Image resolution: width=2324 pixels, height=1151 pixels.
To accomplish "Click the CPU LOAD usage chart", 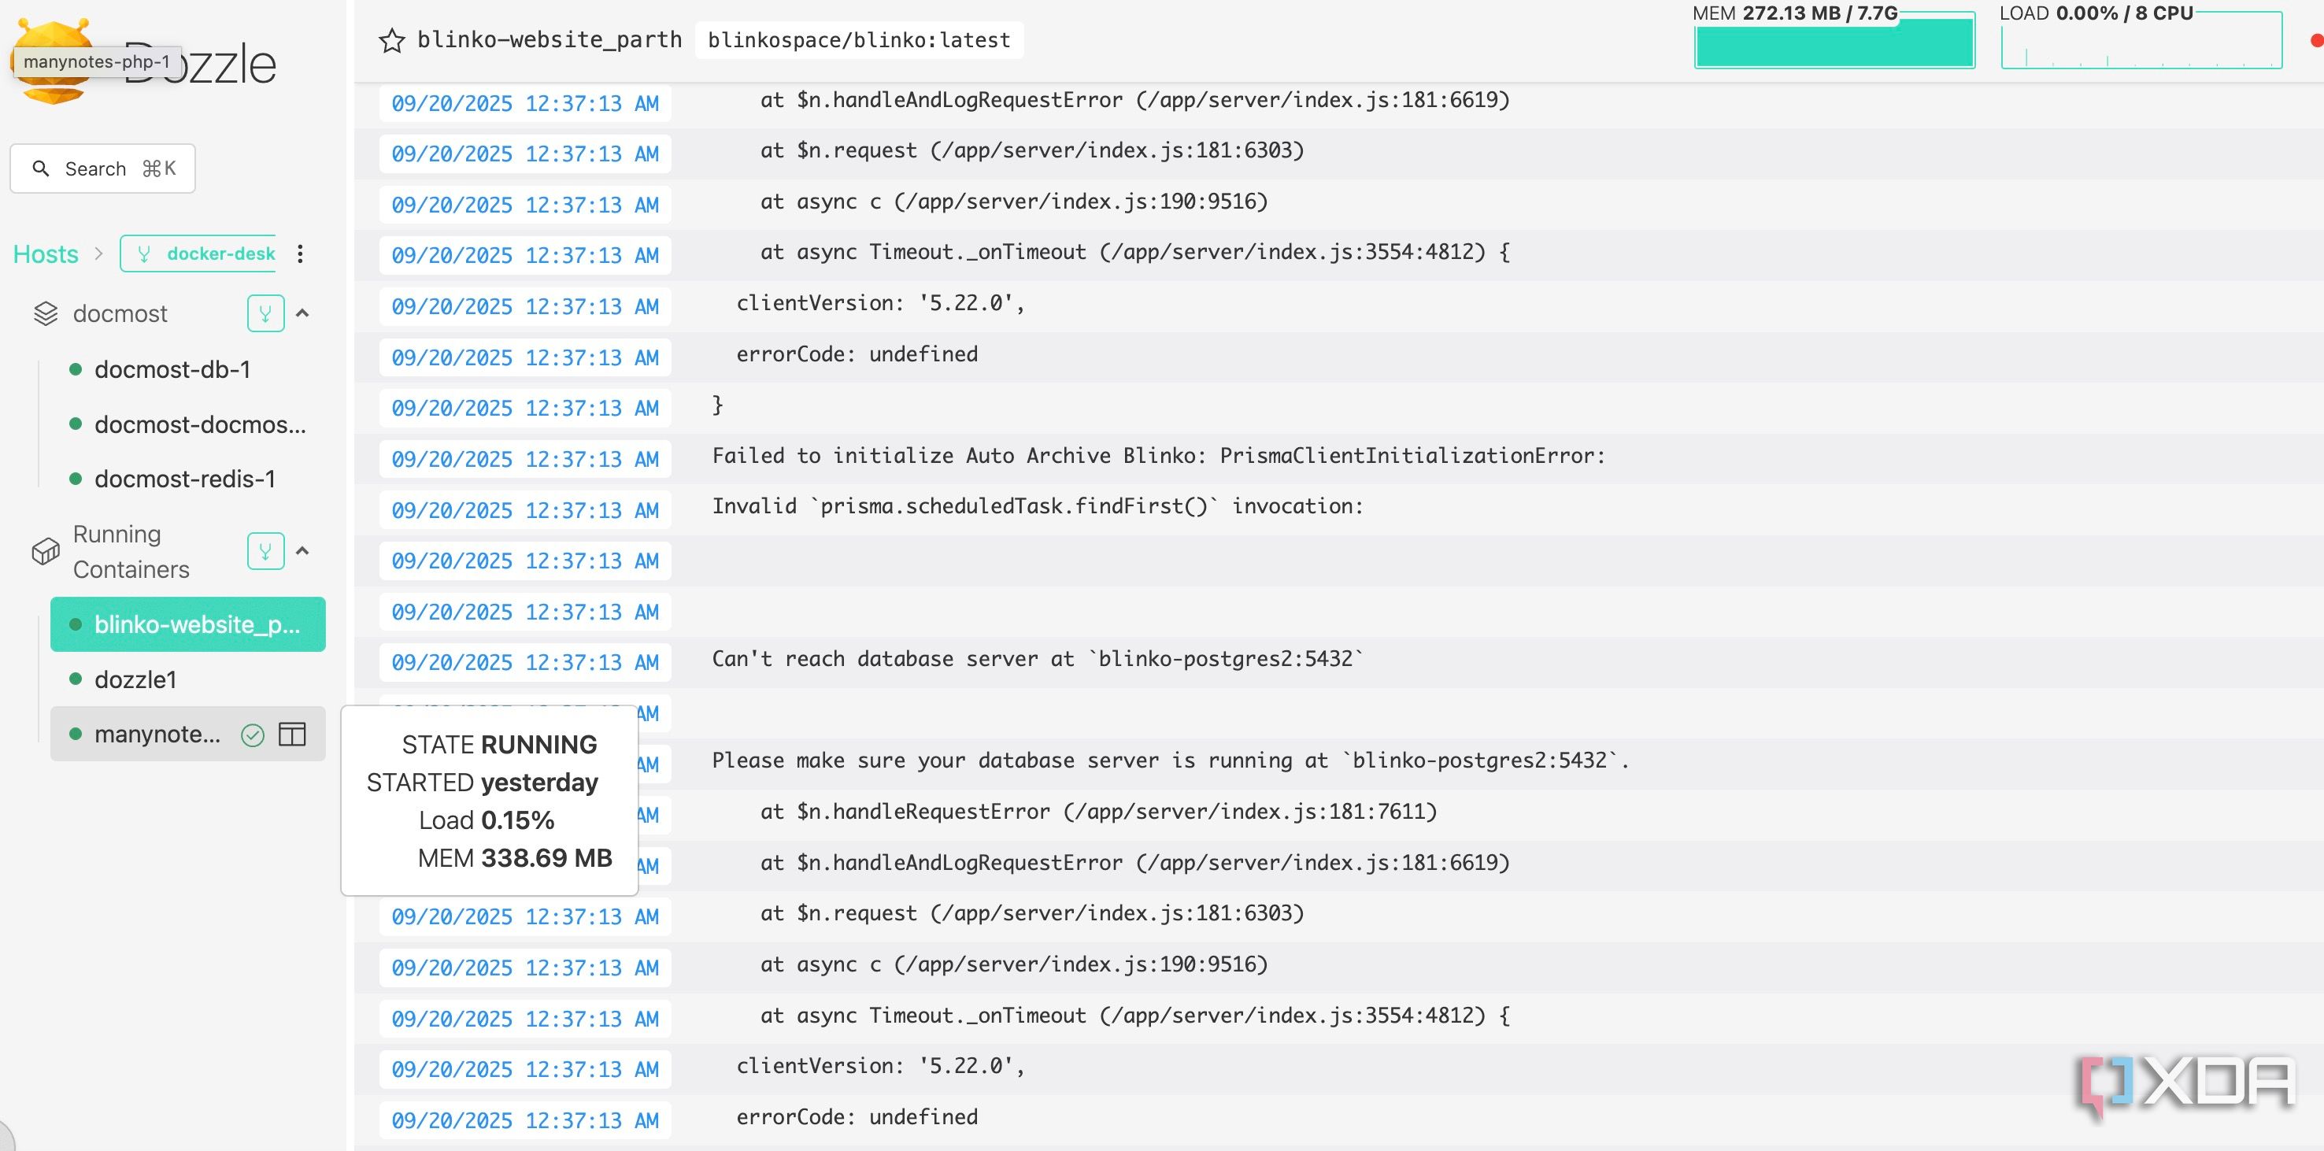I will point(2141,42).
